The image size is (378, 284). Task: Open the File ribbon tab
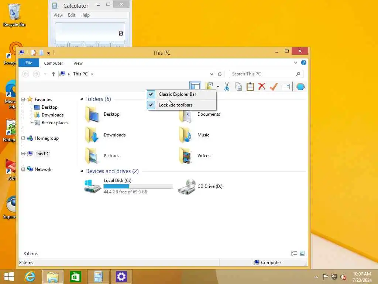click(29, 63)
